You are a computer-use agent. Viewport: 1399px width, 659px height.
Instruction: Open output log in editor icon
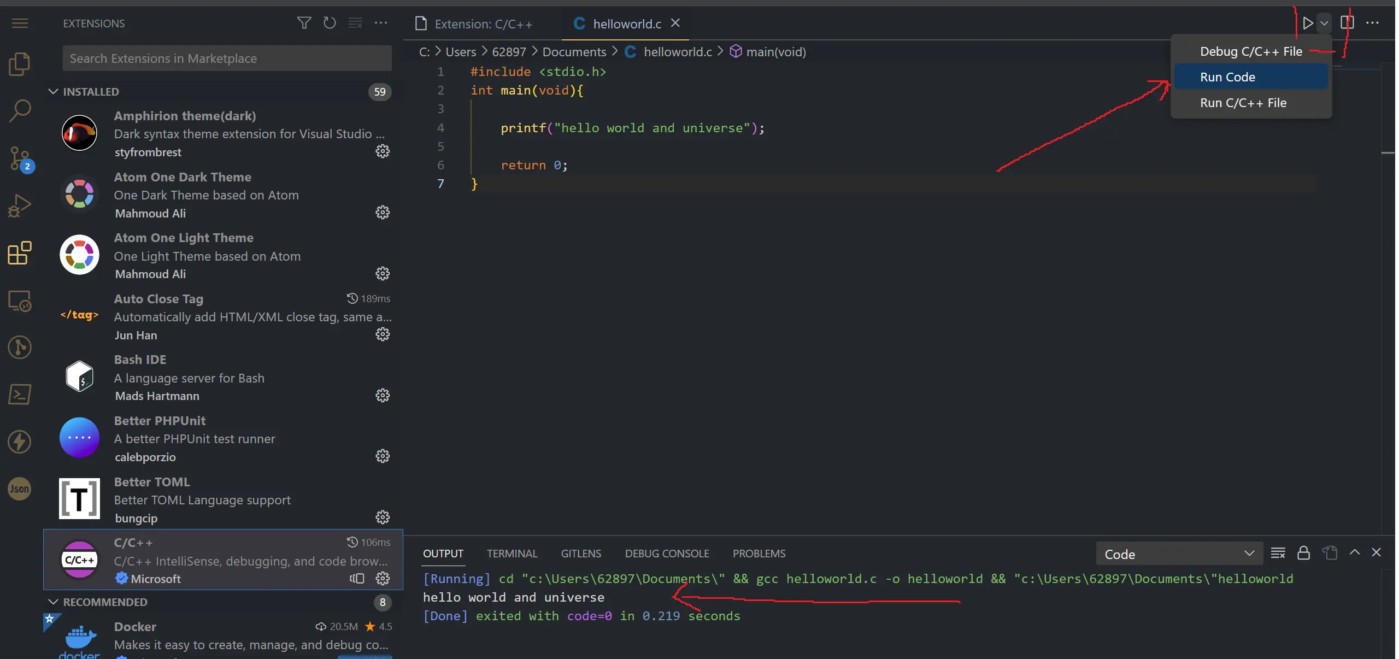[x=1330, y=553]
